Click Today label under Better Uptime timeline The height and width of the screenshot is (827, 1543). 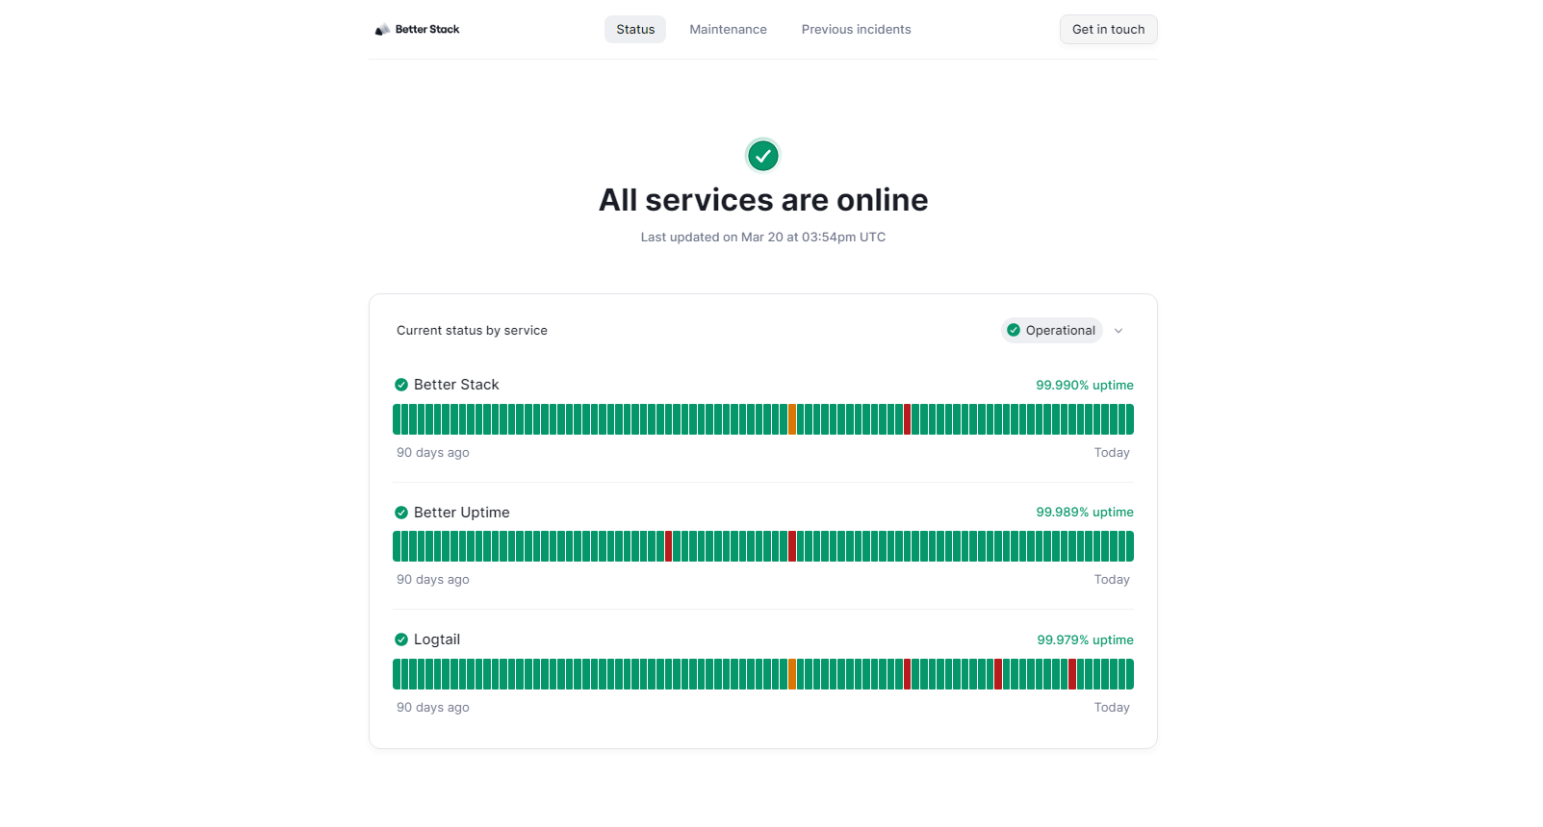(1112, 579)
